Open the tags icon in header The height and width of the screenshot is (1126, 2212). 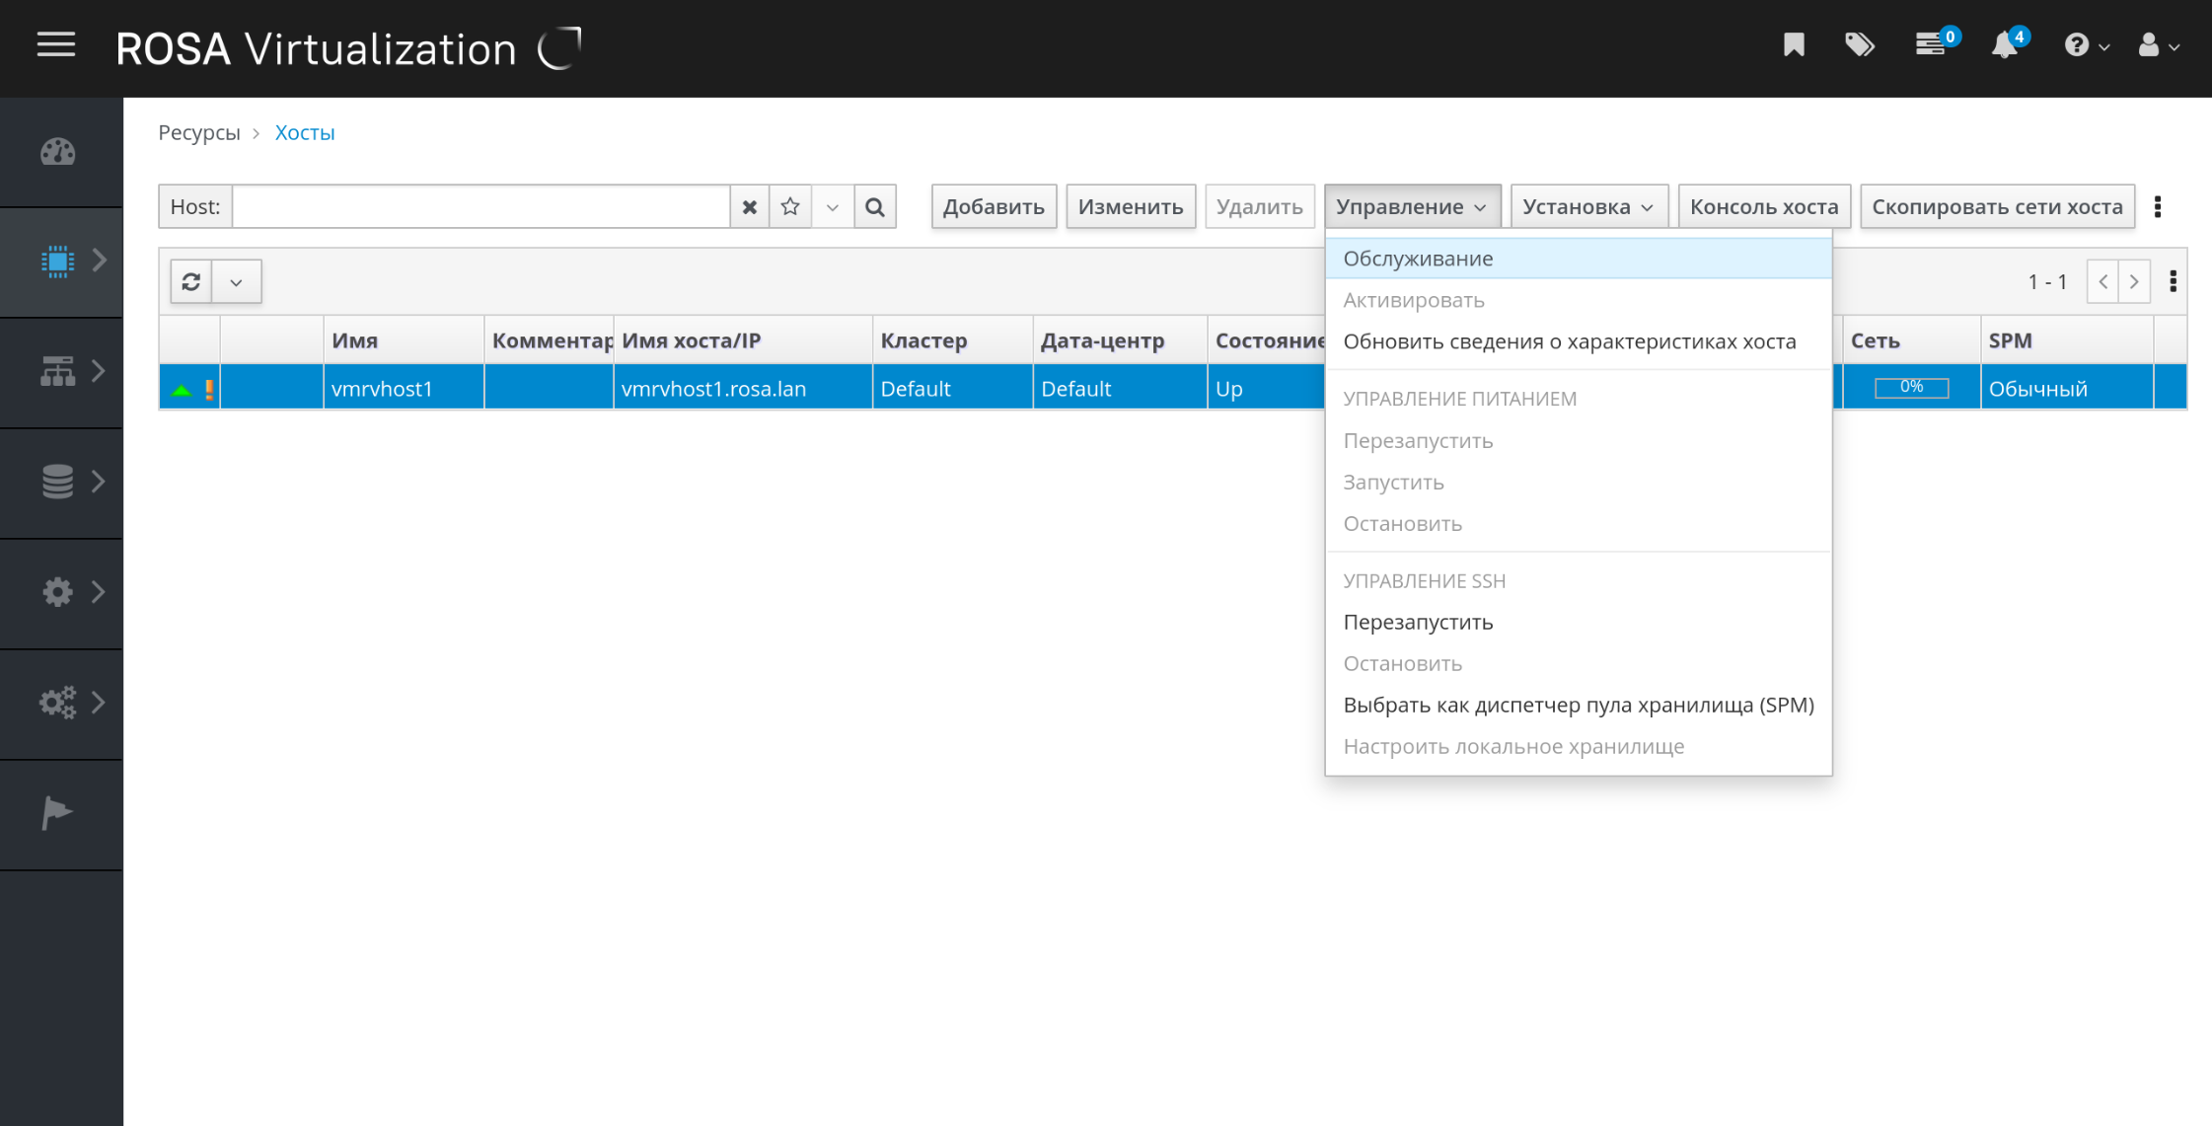point(1859,45)
